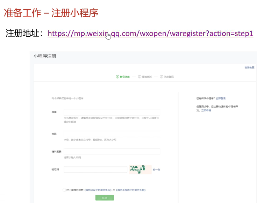Click the 小程序注册 page heading
This screenshot has width=257, height=203.
point(45,56)
